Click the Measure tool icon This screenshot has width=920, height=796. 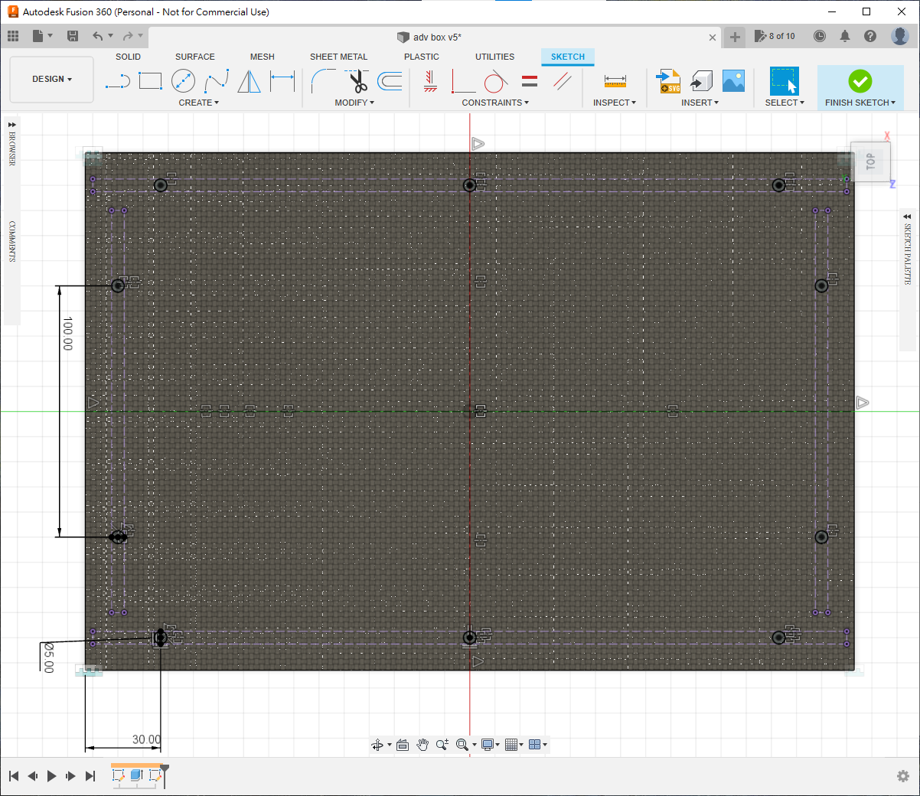click(x=615, y=81)
